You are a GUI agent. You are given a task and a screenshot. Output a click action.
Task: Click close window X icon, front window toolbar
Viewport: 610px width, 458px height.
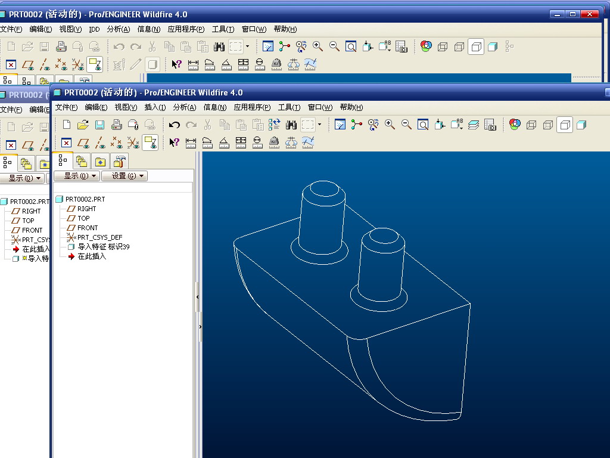pyautogui.click(x=67, y=143)
